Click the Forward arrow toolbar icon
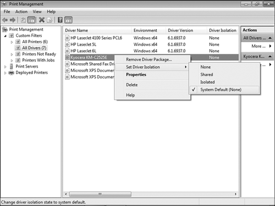Screen dimensions: 275x206 [x=13, y=20]
